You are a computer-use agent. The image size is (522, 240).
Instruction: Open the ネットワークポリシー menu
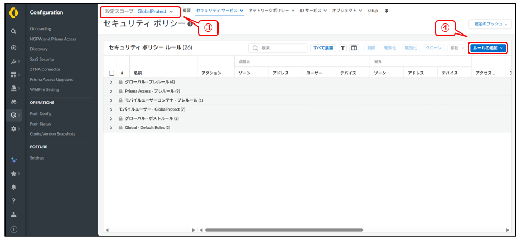[272, 11]
